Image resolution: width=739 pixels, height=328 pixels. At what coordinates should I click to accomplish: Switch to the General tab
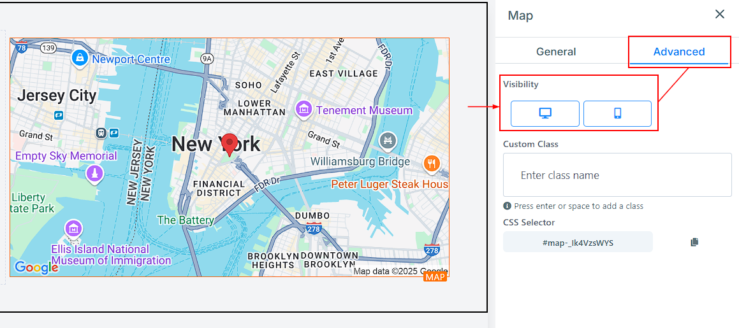coord(555,52)
